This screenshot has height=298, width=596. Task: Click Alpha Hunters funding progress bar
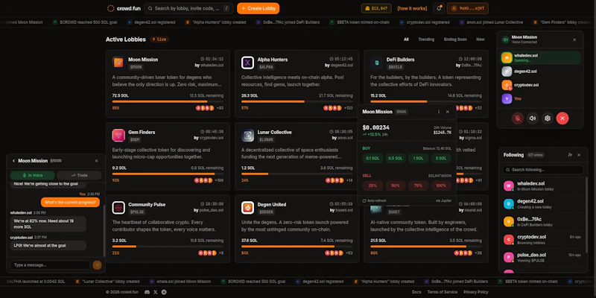pos(297,101)
